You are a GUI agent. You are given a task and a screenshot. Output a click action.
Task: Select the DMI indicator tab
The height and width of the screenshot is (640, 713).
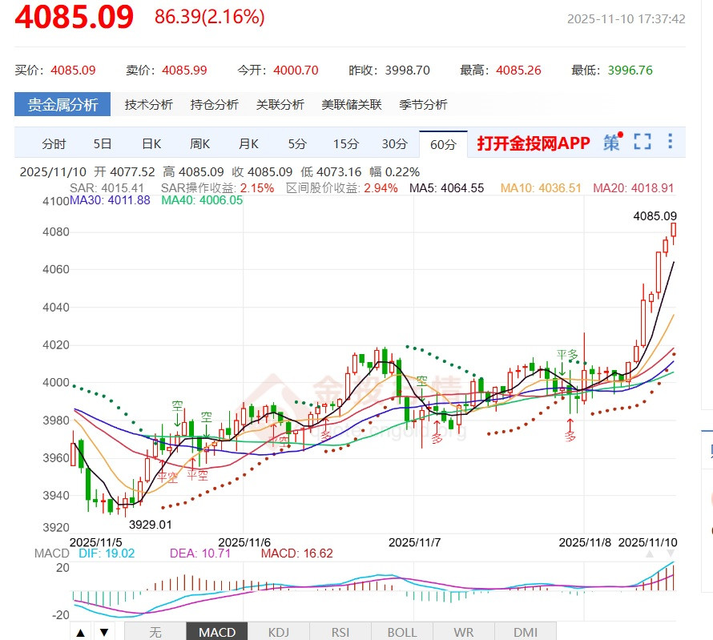click(526, 632)
